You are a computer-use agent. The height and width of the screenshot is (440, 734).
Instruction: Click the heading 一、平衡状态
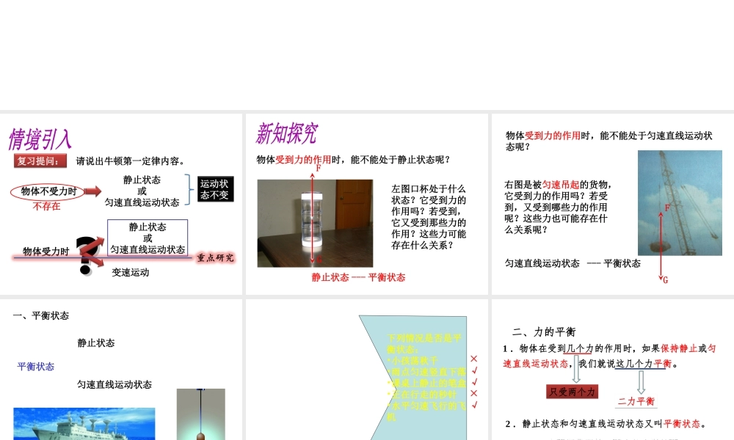pos(40,315)
